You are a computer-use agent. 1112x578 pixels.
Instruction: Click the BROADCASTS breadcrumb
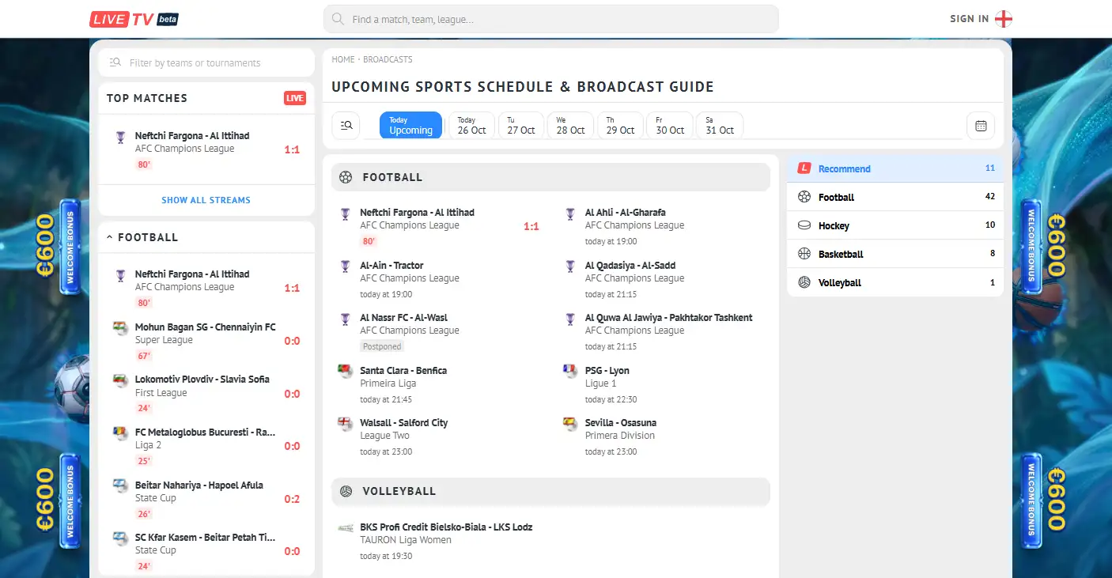(x=388, y=59)
